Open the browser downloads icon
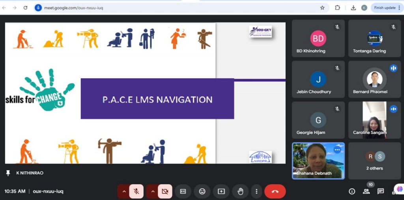The height and width of the screenshot is (200, 404). [353, 7]
